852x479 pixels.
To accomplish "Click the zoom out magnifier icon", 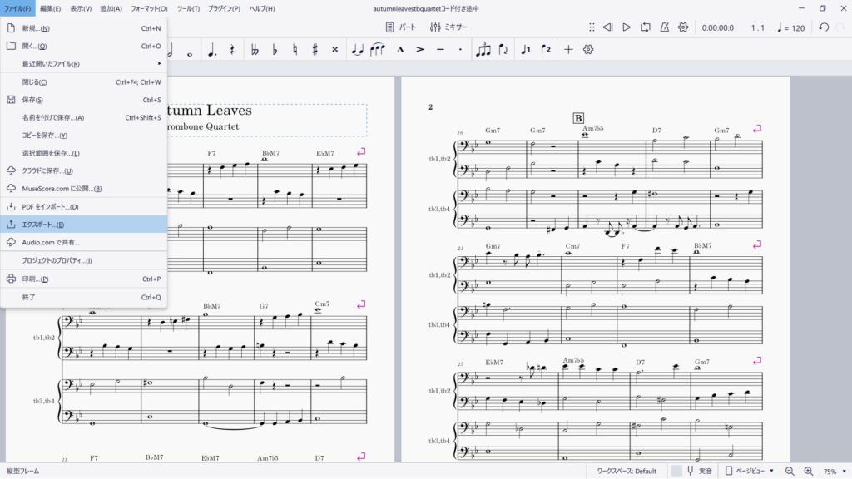I will coord(791,471).
